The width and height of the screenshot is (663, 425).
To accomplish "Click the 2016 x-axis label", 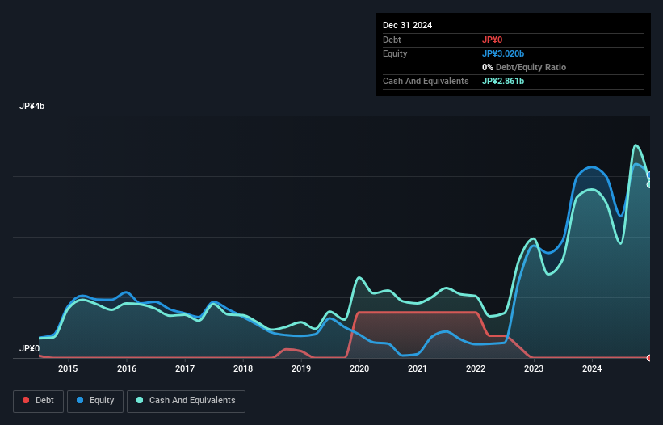I will 127,368.
